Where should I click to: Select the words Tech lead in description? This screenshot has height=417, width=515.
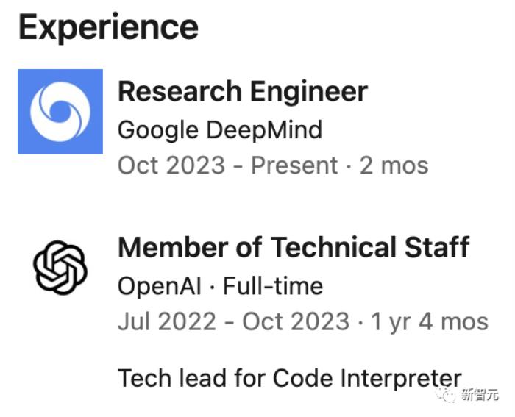172,378
